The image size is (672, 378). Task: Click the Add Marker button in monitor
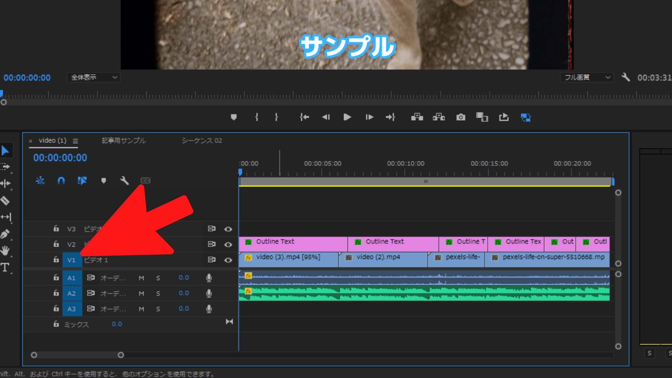pos(234,117)
